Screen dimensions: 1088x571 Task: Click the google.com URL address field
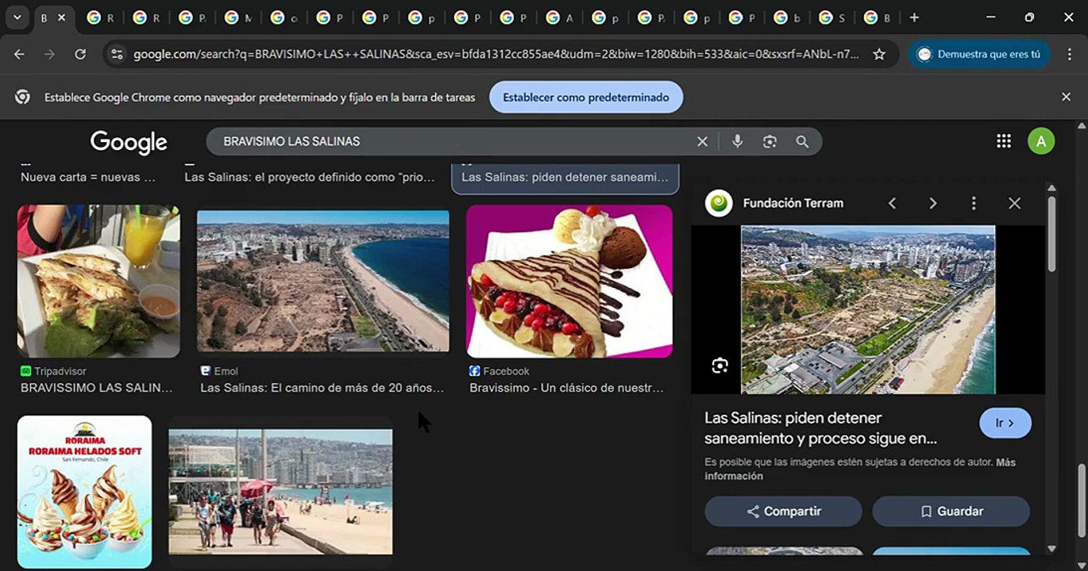tap(496, 54)
